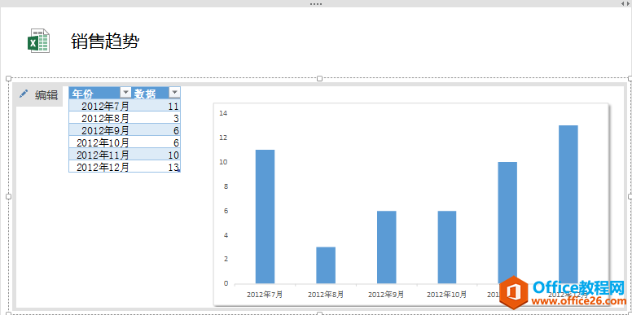Open the 年份 column filter dropdown
The width and height of the screenshot is (632, 315).
[x=125, y=93]
